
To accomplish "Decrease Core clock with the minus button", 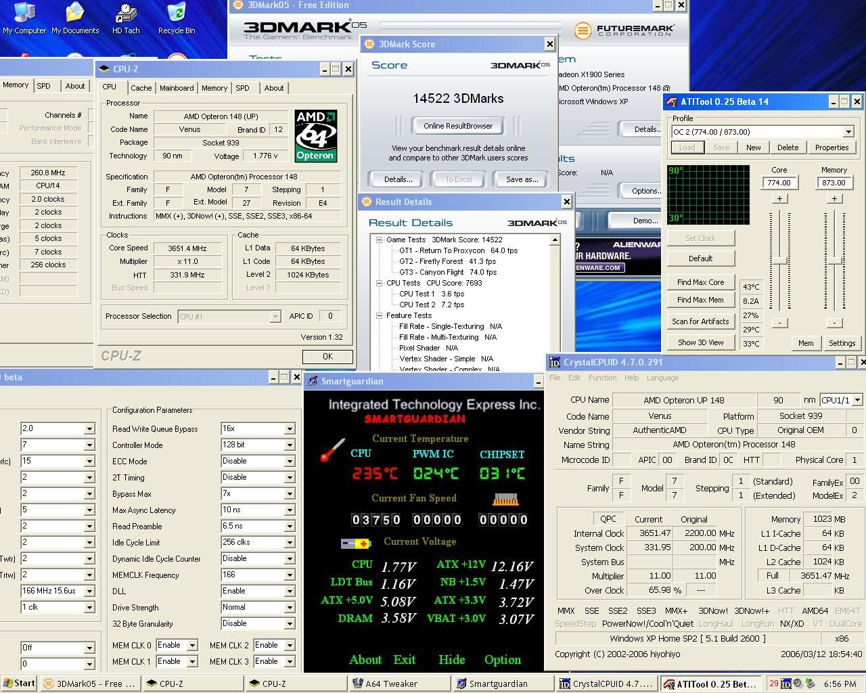I will (x=779, y=323).
